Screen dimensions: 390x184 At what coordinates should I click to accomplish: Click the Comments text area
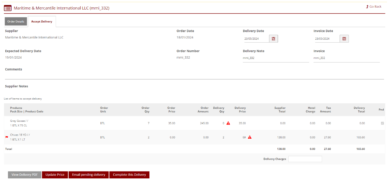pyautogui.click(x=194, y=75)
